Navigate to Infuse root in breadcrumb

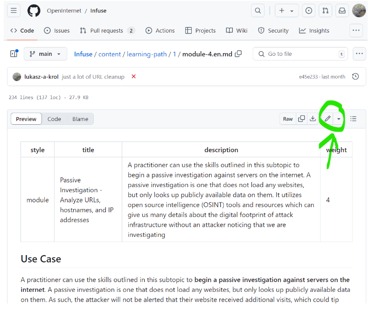83,54
